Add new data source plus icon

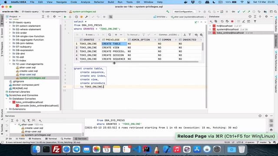click(211, 21)
